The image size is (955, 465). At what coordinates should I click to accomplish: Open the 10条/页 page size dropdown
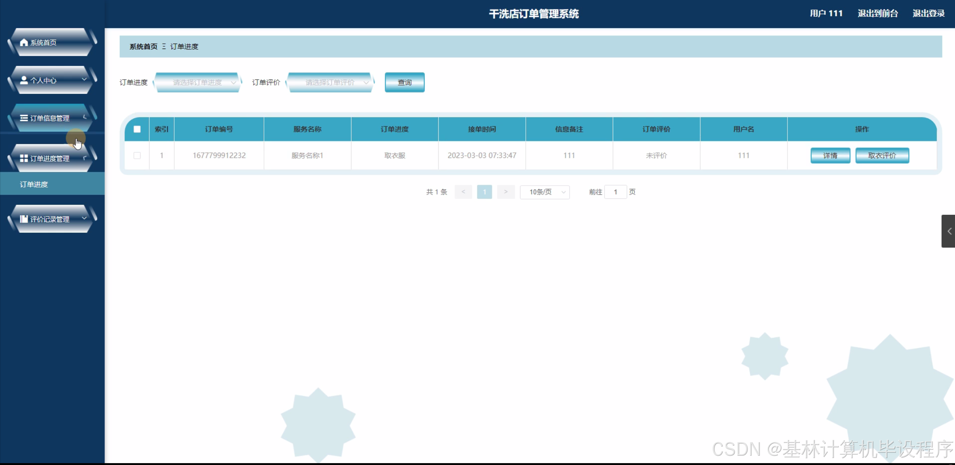[545, 192]
